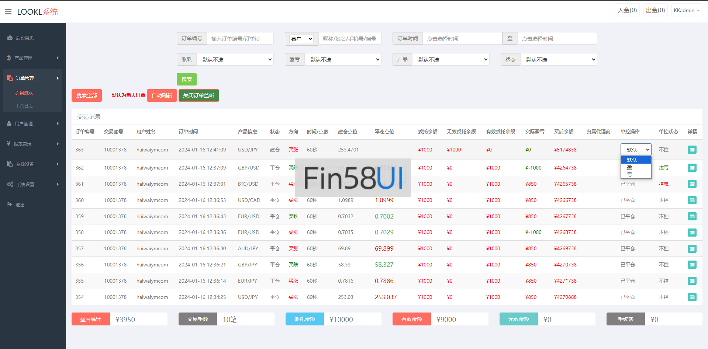Expand the 客户 type selector

[x=301, y=39]
